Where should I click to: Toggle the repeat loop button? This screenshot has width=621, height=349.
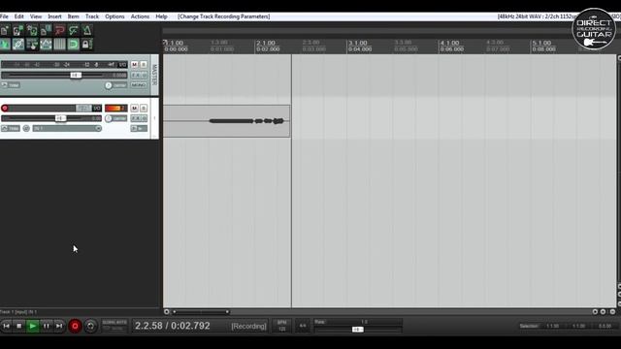[90, 326]
